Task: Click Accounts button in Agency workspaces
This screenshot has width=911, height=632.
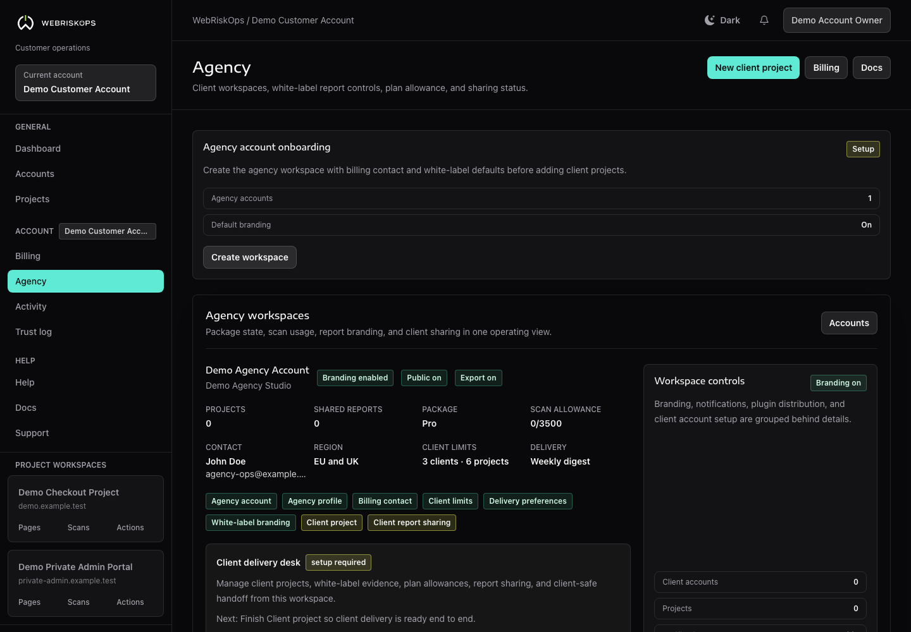Action: pos(849,323)
